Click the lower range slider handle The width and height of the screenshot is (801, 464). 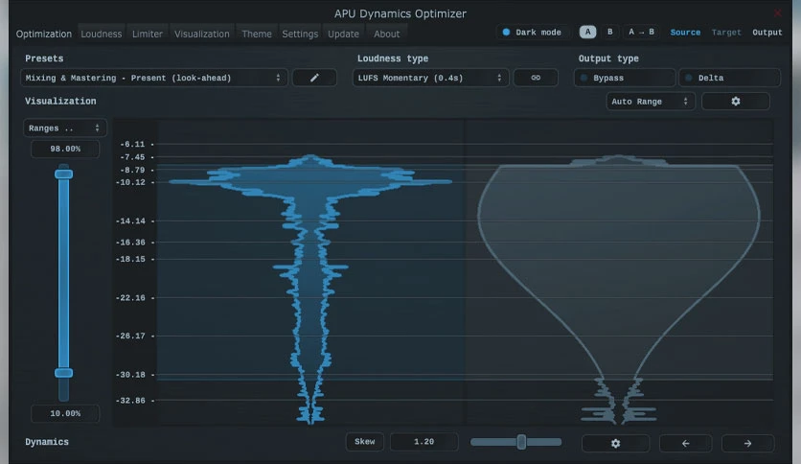tap(64, 373)
